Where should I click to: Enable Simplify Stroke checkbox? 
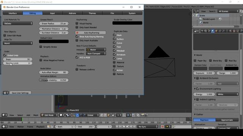click(41, 46)
